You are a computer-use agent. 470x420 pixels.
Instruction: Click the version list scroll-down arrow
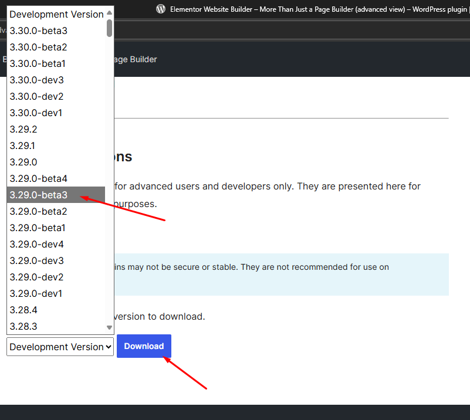(109, 327)
